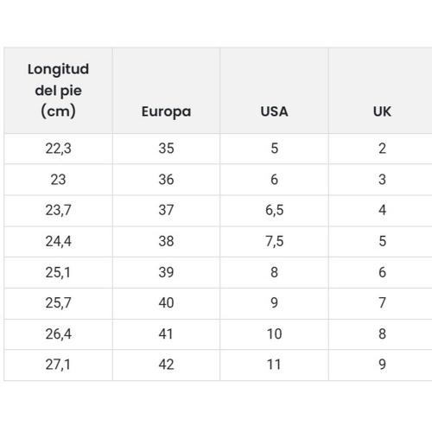Select USA size 7,5 cell

(x=274, y=241)
